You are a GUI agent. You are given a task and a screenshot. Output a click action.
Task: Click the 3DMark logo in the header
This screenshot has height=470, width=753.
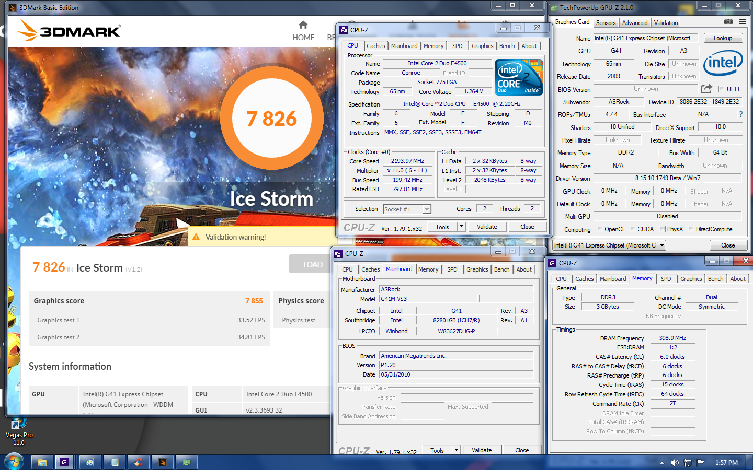point(69,31)
